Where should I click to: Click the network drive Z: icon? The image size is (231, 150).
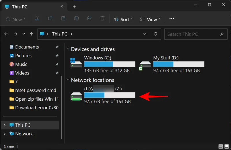coord(76,96)
